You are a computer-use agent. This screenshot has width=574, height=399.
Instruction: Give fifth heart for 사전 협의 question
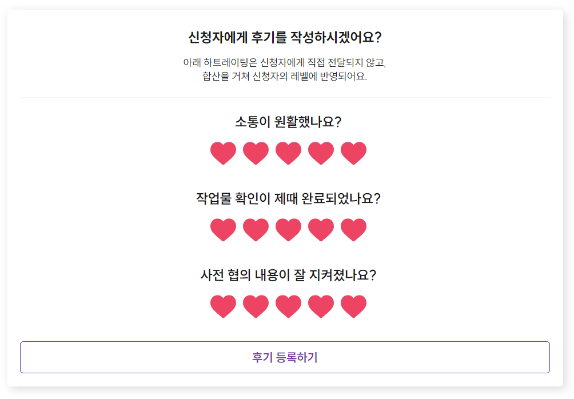pyautogui.click(x=353, y=306)
